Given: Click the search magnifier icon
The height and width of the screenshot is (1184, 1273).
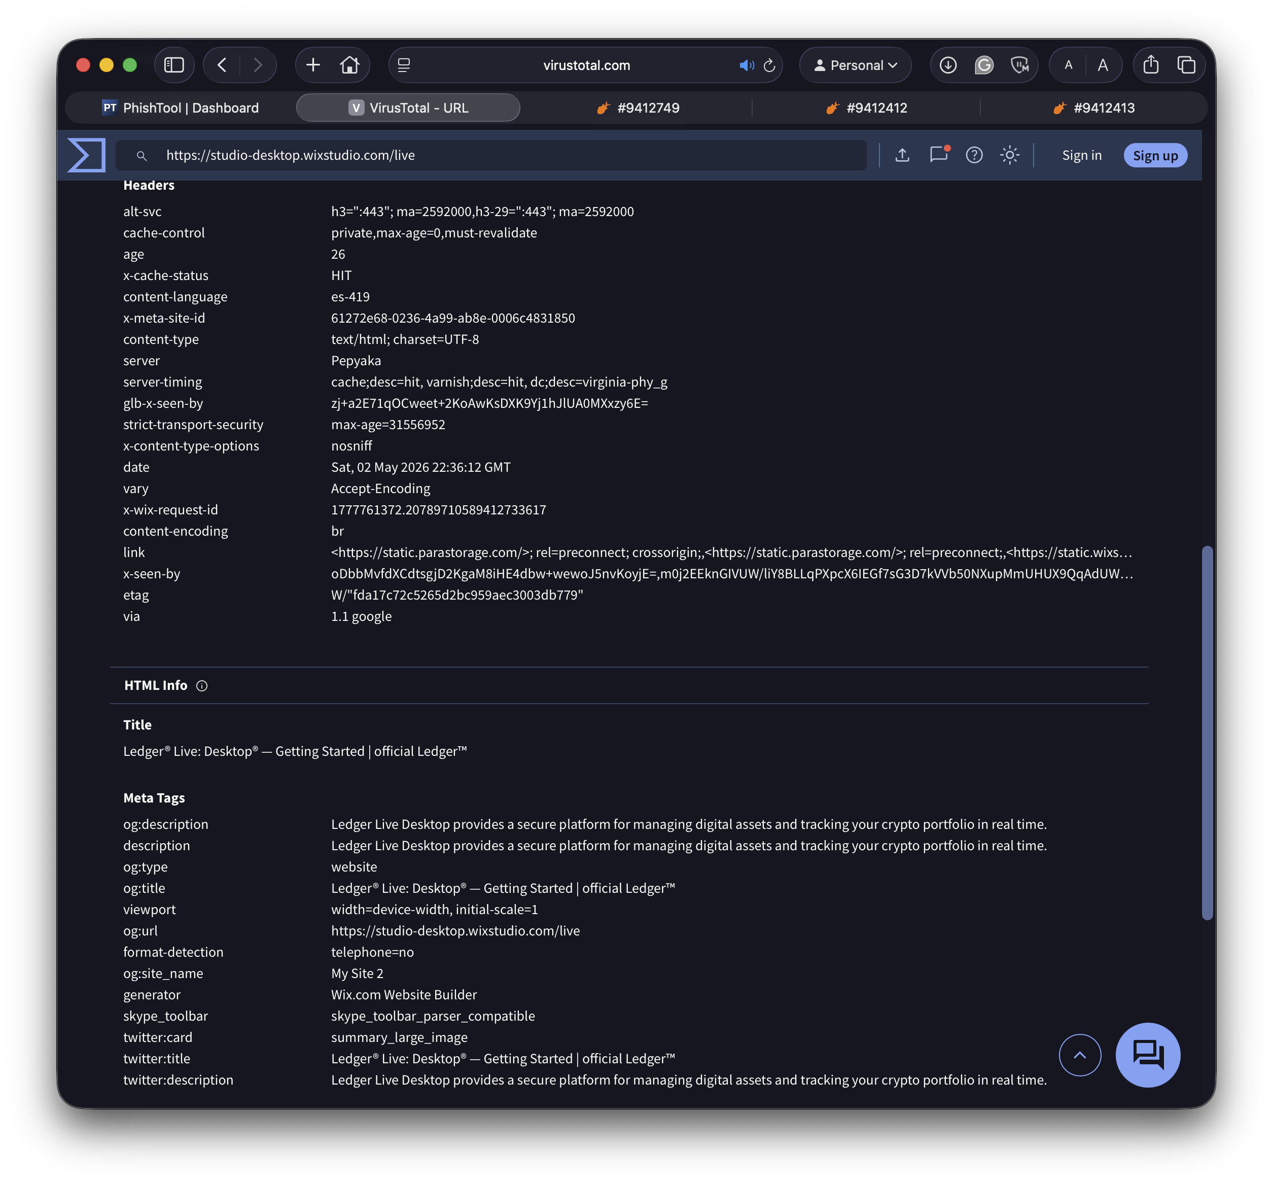Looking at the screenshot, I should 142,156.
